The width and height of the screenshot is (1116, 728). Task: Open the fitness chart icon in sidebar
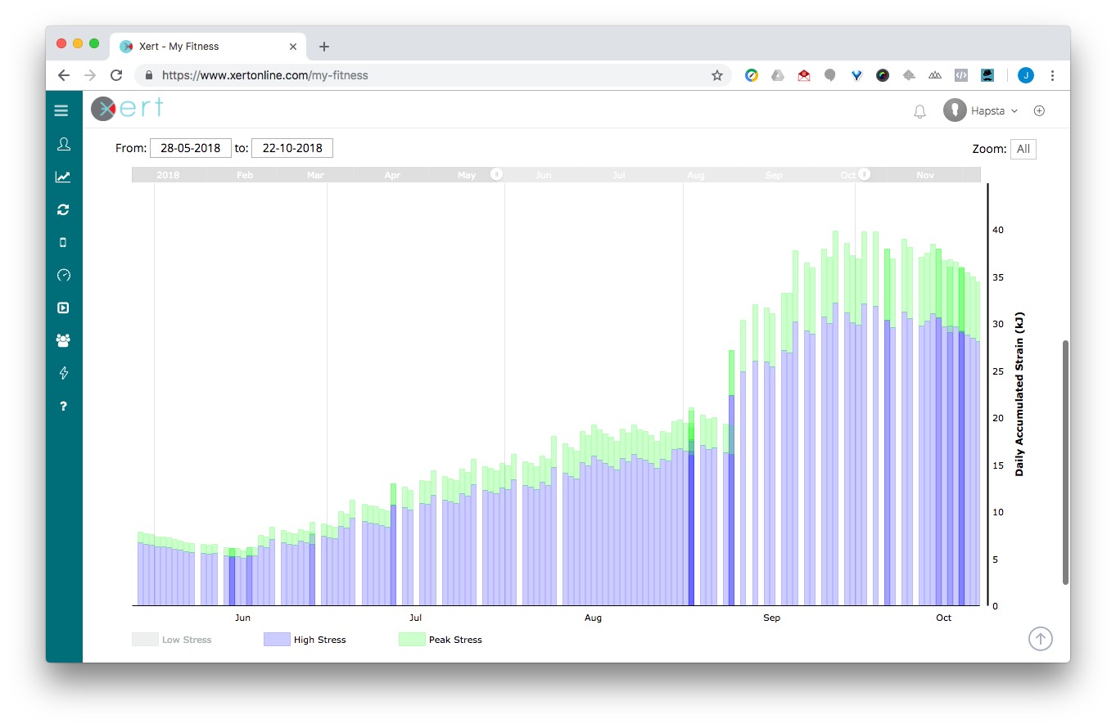tap(63, 177)
